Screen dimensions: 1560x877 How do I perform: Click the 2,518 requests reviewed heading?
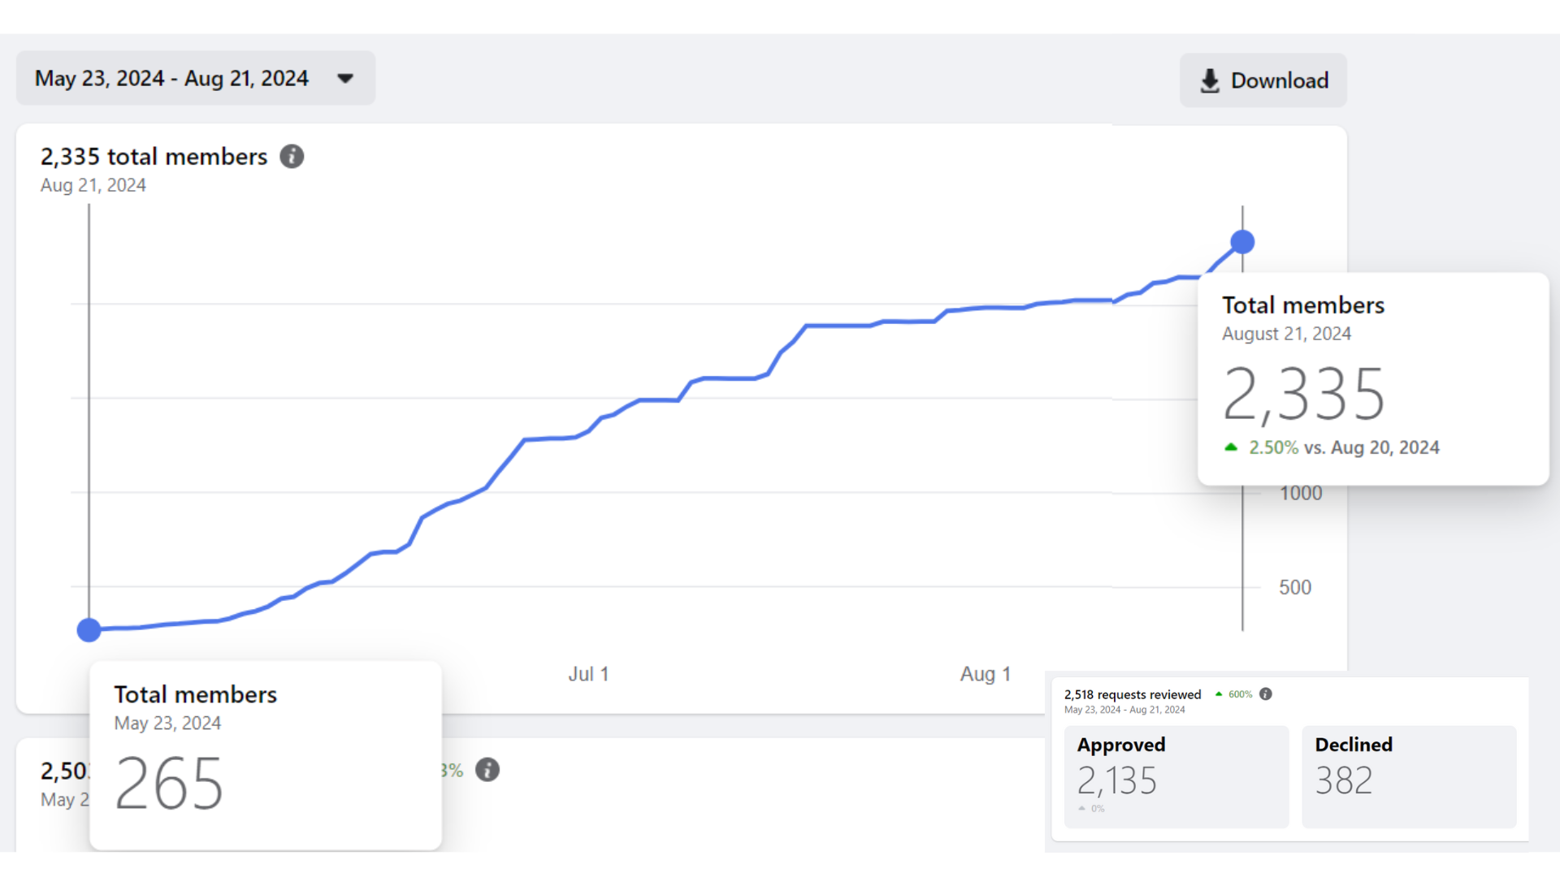click(x=1132, y=694)
